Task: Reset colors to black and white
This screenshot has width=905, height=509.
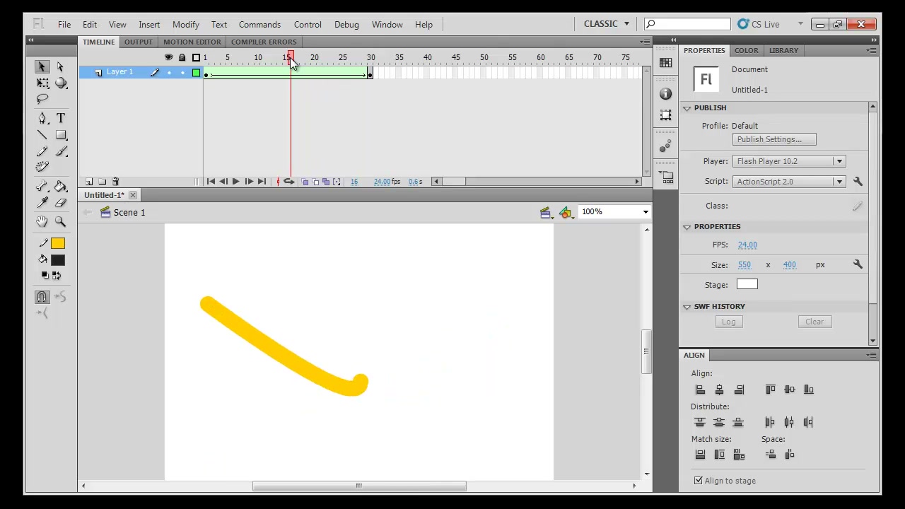Action: 45,275
